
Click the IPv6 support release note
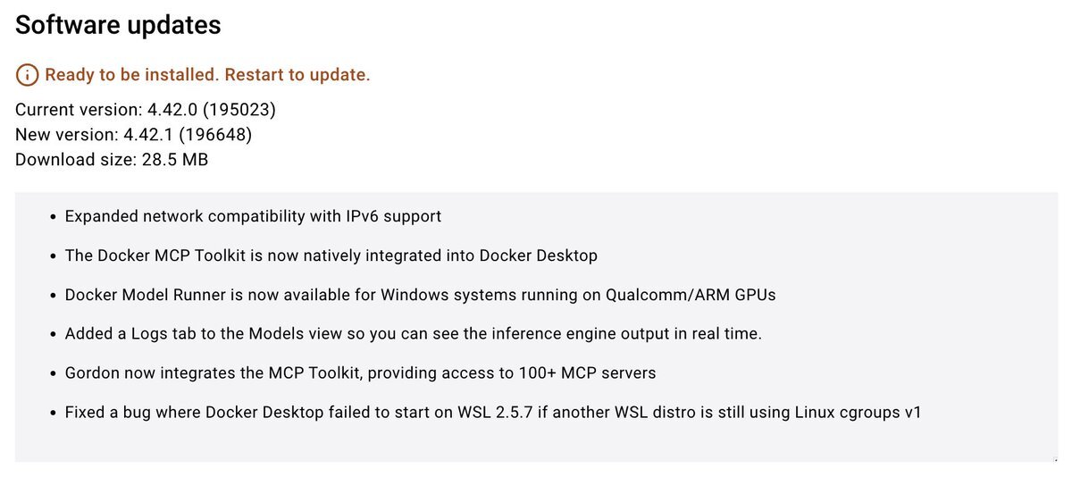point(253,216)
